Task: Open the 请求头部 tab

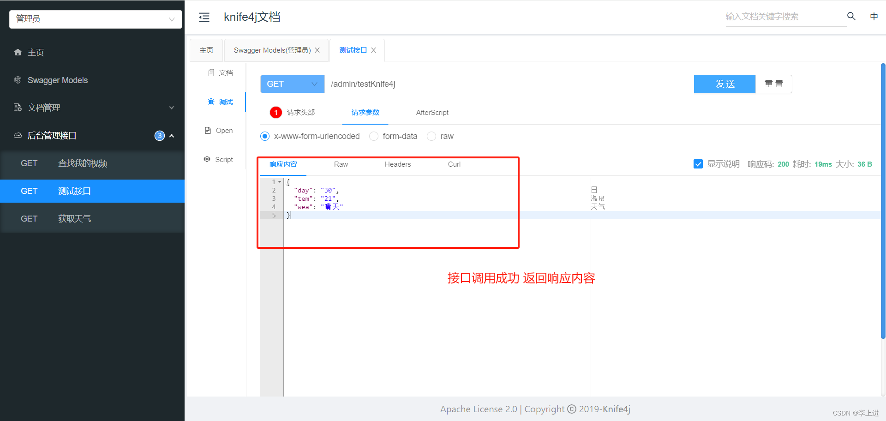Action: point(301,112)
